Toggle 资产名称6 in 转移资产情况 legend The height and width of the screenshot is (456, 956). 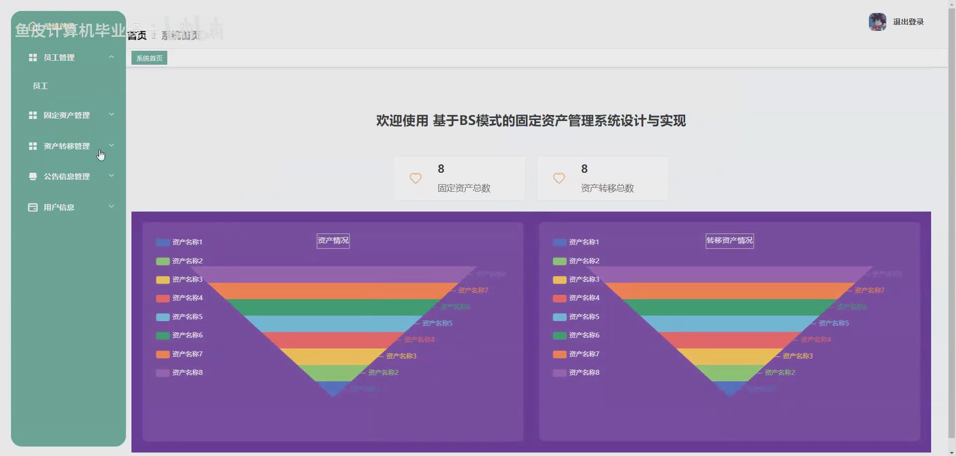coord(576,336)
